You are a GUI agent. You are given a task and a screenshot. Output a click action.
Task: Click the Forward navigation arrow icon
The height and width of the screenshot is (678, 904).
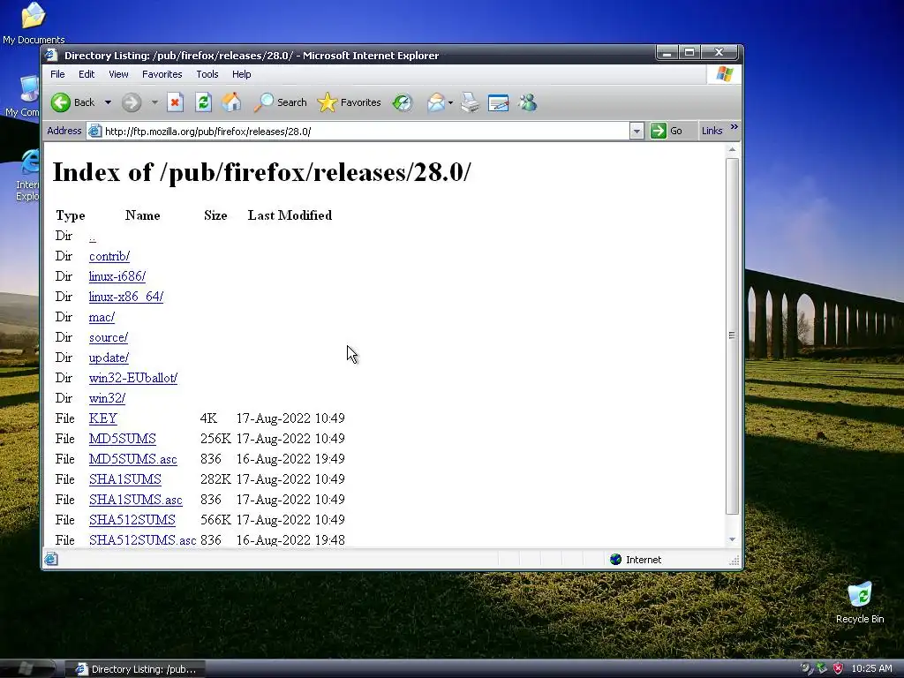point(132,102)
